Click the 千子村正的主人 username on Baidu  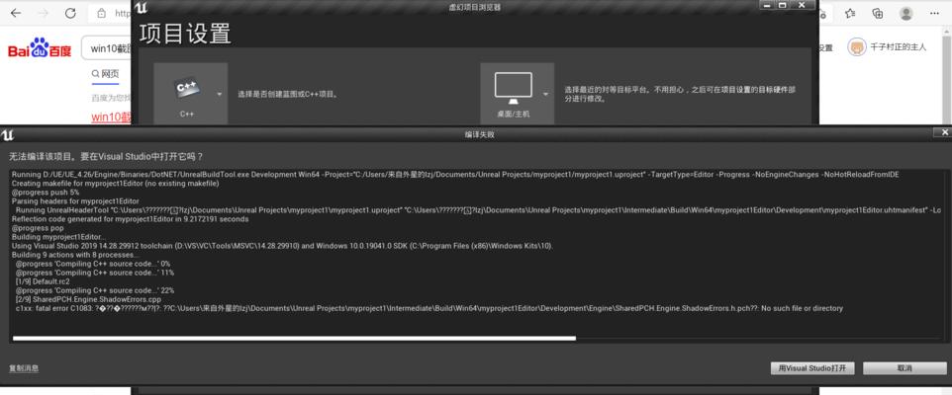pyautogui.click(x=899, y=47)
